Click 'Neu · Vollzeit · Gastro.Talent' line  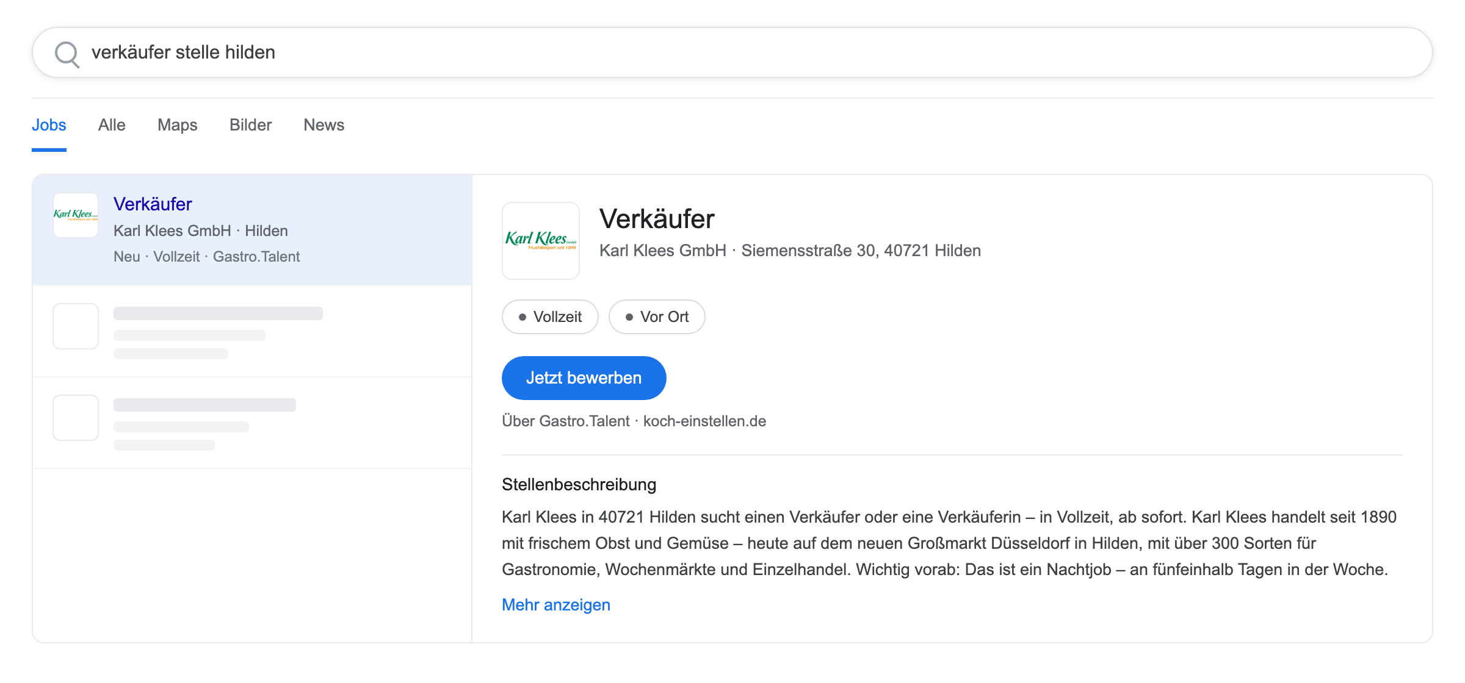pyautogui.click(x=207, y=257)
